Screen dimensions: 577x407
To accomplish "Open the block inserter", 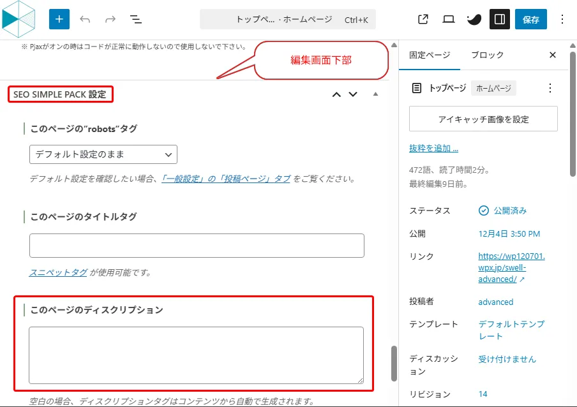I will [59, 19].
